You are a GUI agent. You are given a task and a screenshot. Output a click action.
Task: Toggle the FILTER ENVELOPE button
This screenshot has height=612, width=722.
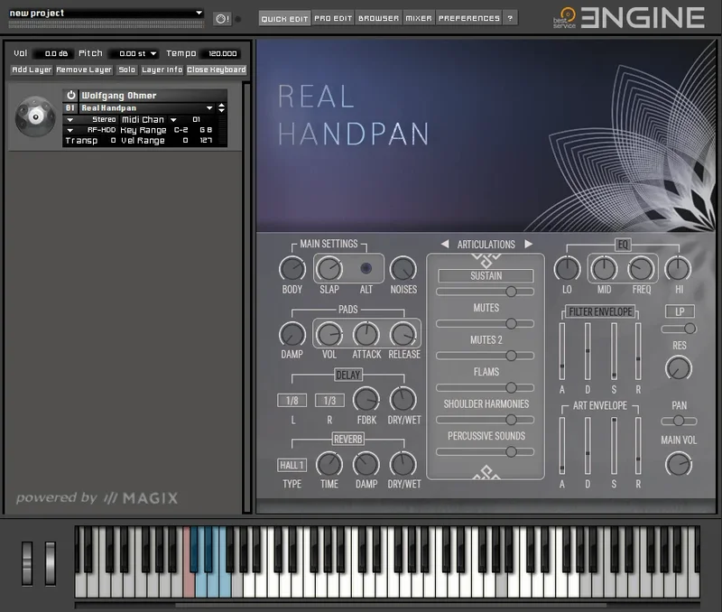click(x=600, y=311)
